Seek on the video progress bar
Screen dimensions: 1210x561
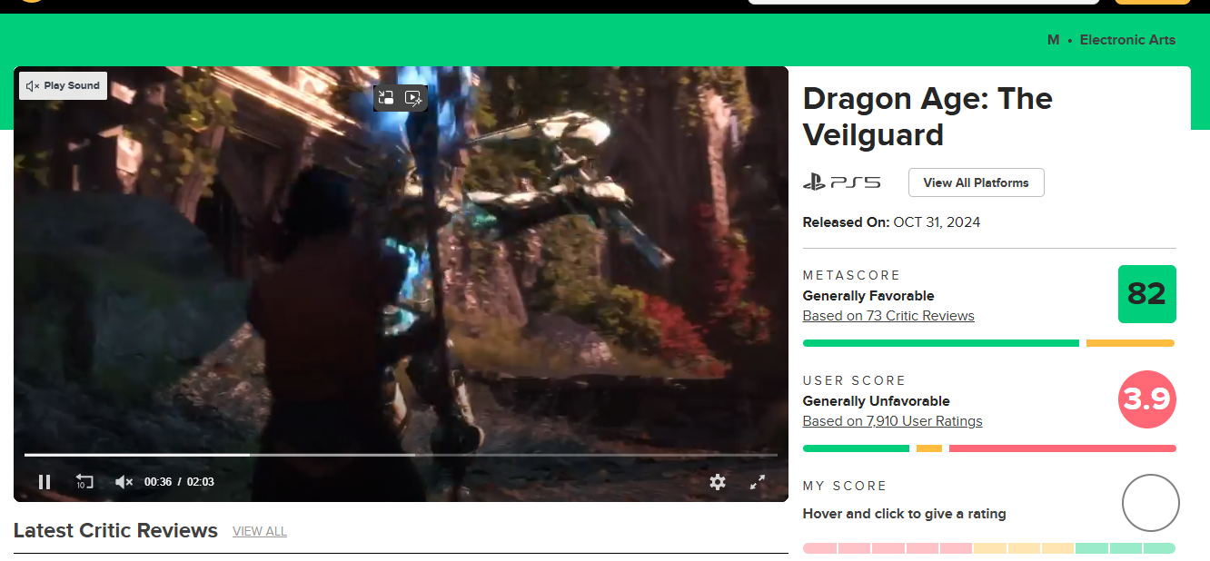point(400,455)
